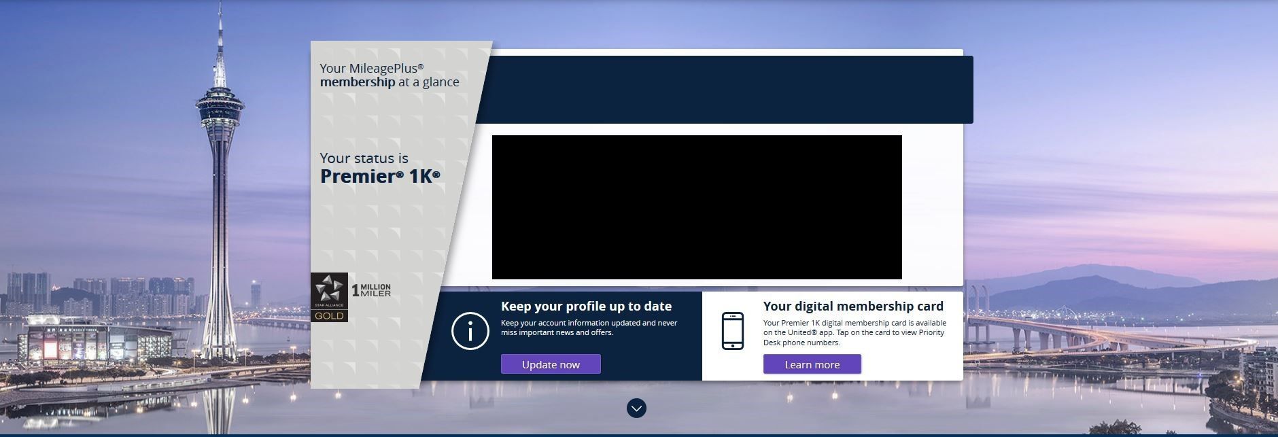Click the Premier 1K status text
1278x437 pixels.
[380, 177]
